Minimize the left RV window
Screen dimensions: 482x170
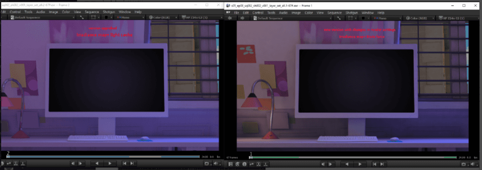(x=195, y=5)
